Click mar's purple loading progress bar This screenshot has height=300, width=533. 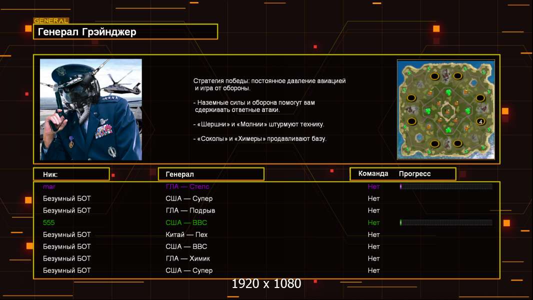[x=445, y=186]
